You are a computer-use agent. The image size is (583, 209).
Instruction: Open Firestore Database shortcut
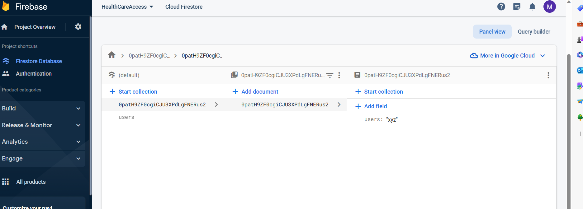click(x=39, y=61)
